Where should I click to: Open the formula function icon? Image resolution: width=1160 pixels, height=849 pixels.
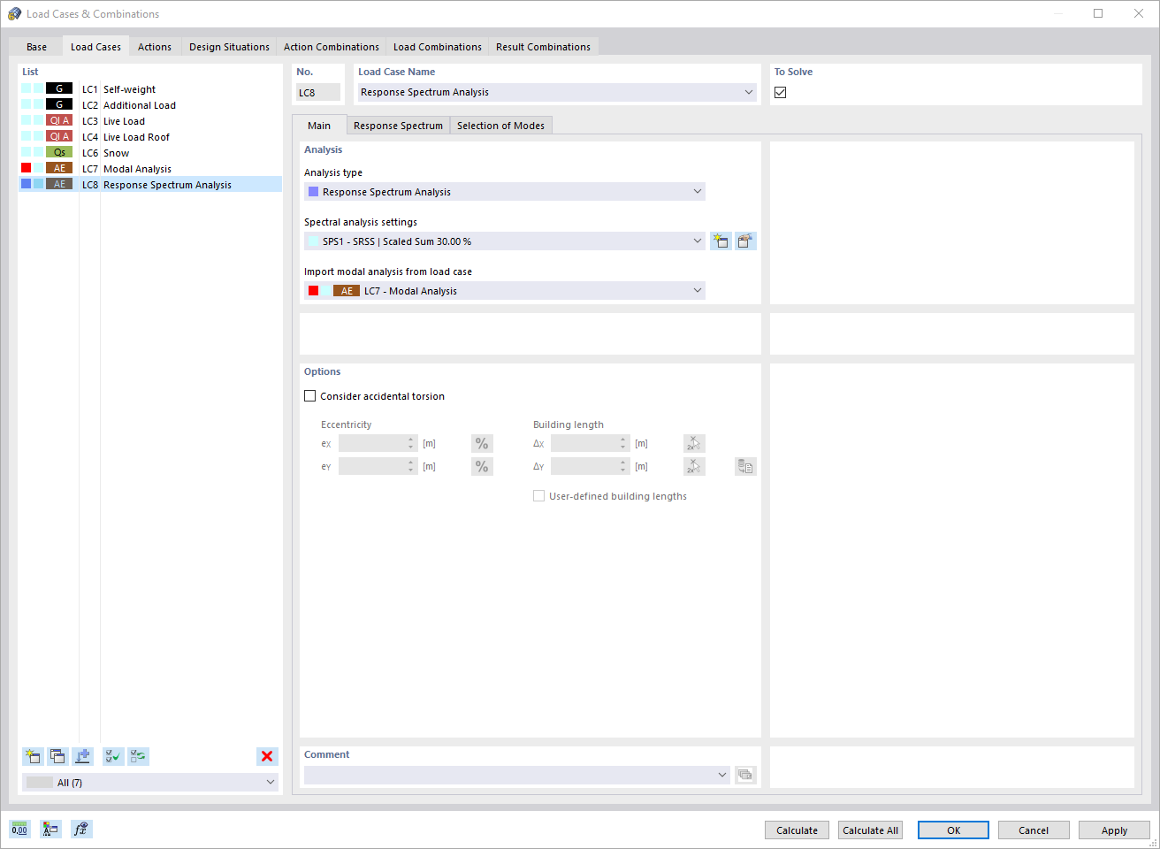point(81,829)
